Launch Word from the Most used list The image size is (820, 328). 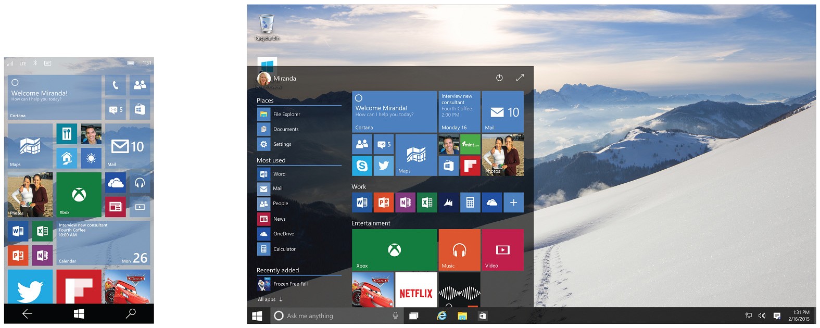click(x=299, y=174)
